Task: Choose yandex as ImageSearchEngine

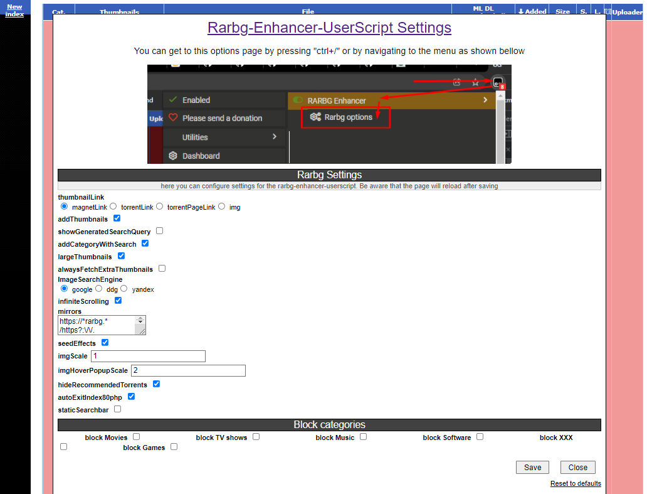Action: (x=124, y=288)
